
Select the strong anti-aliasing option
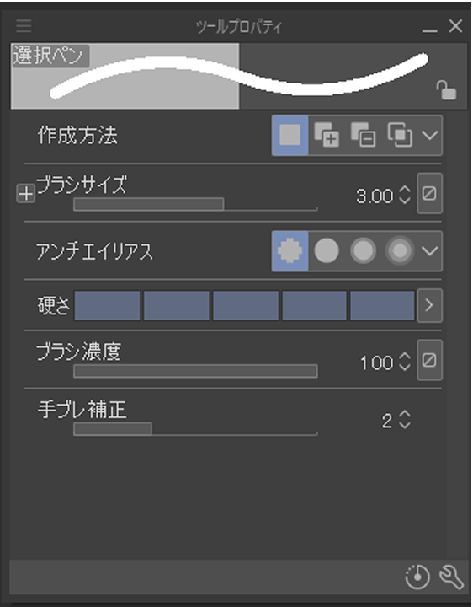pos(400,251)
